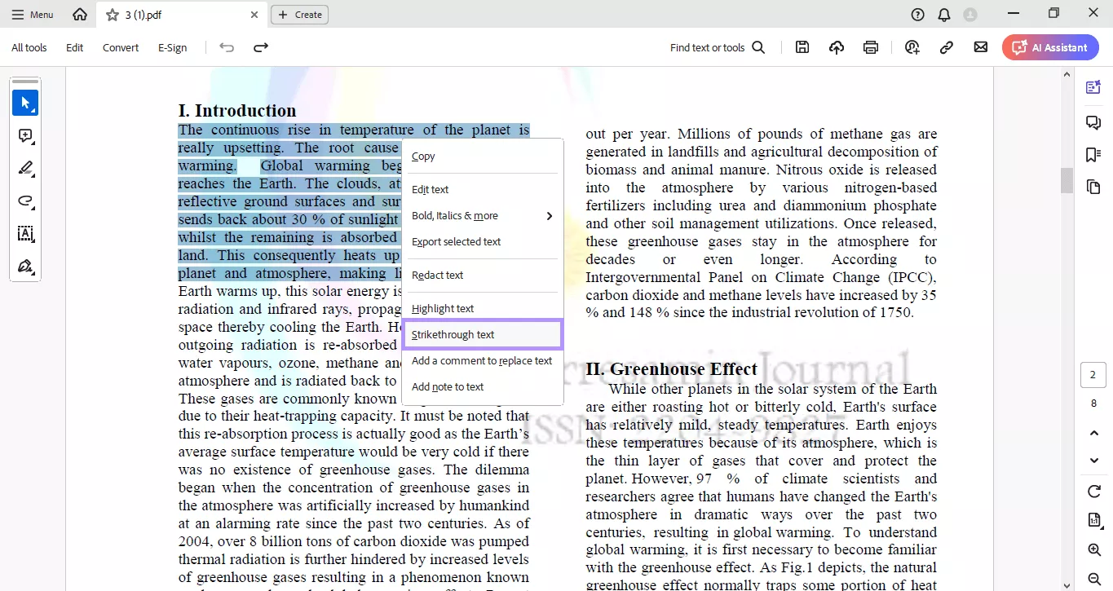Select the Selection arrow tool
1113x591 pixels.
click(25, 103)
